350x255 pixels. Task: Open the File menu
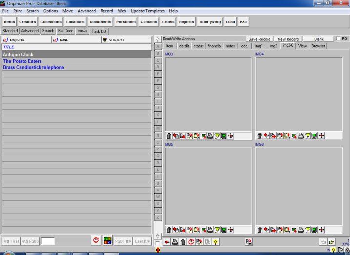pos(5,11)
